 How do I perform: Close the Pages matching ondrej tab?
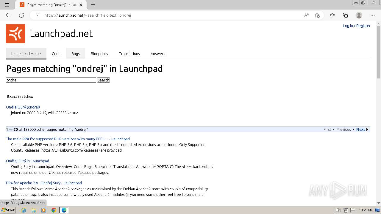(x=81, y=5)
